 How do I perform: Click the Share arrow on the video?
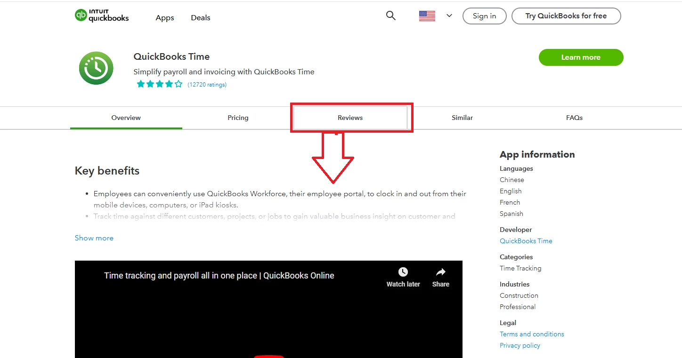441,272
